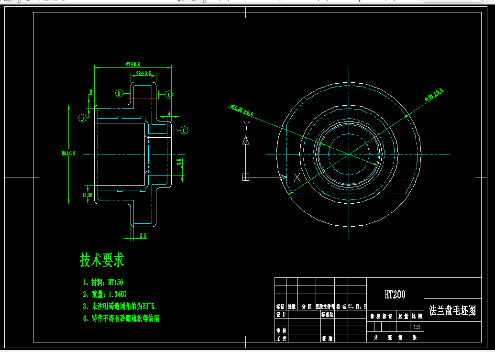Click the 阶段标记 cell in title block

(x=381, y=316)
